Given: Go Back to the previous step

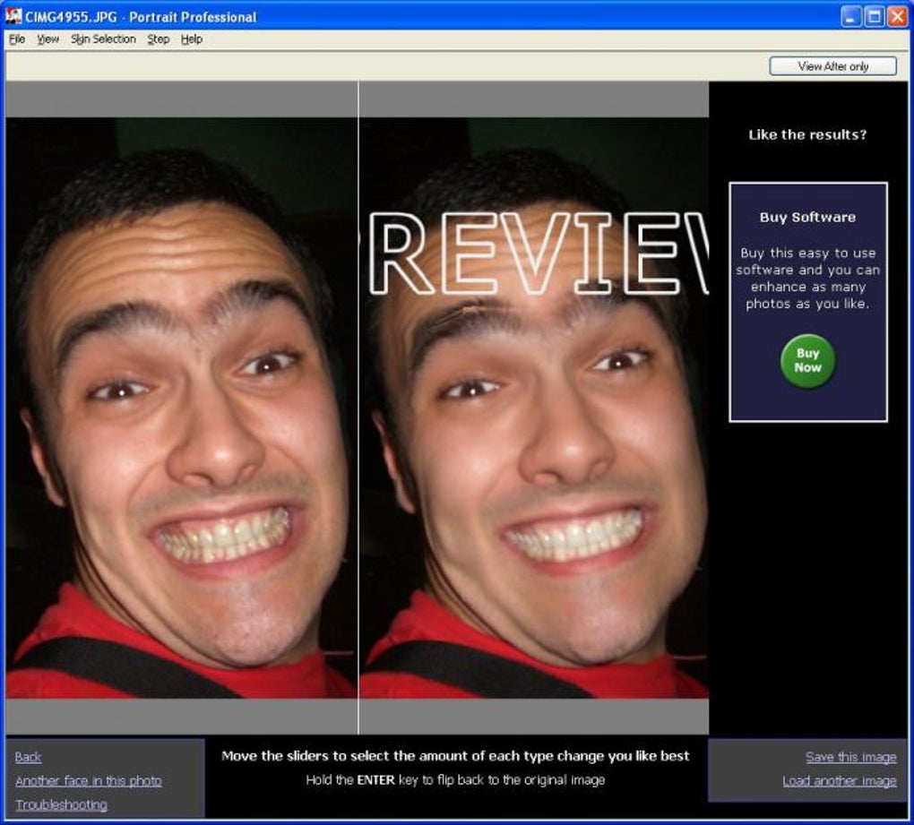Looking at the screenshot, I should point(28,757).
